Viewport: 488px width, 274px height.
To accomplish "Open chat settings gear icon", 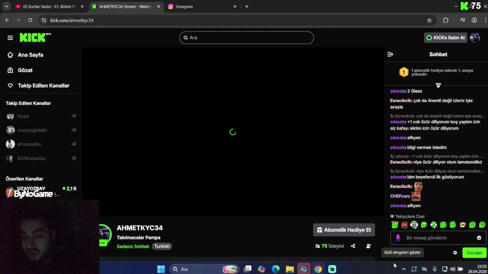I will [455, 253].
